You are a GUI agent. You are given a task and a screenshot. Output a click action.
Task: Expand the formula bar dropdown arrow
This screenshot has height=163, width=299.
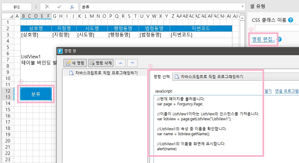[243, 7]
